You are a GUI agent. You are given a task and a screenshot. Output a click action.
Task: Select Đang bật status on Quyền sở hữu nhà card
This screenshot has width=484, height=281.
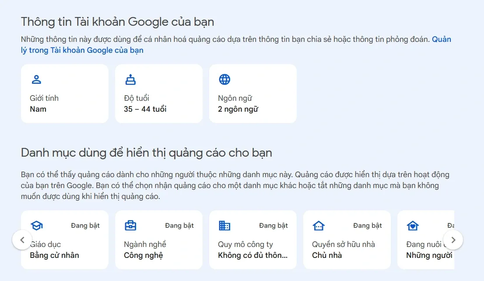click(x=367, y=226)
